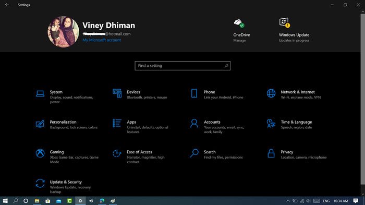Click Update & Security title
The width and height of the screenshot is (365, 205).
tap(66, 182)
